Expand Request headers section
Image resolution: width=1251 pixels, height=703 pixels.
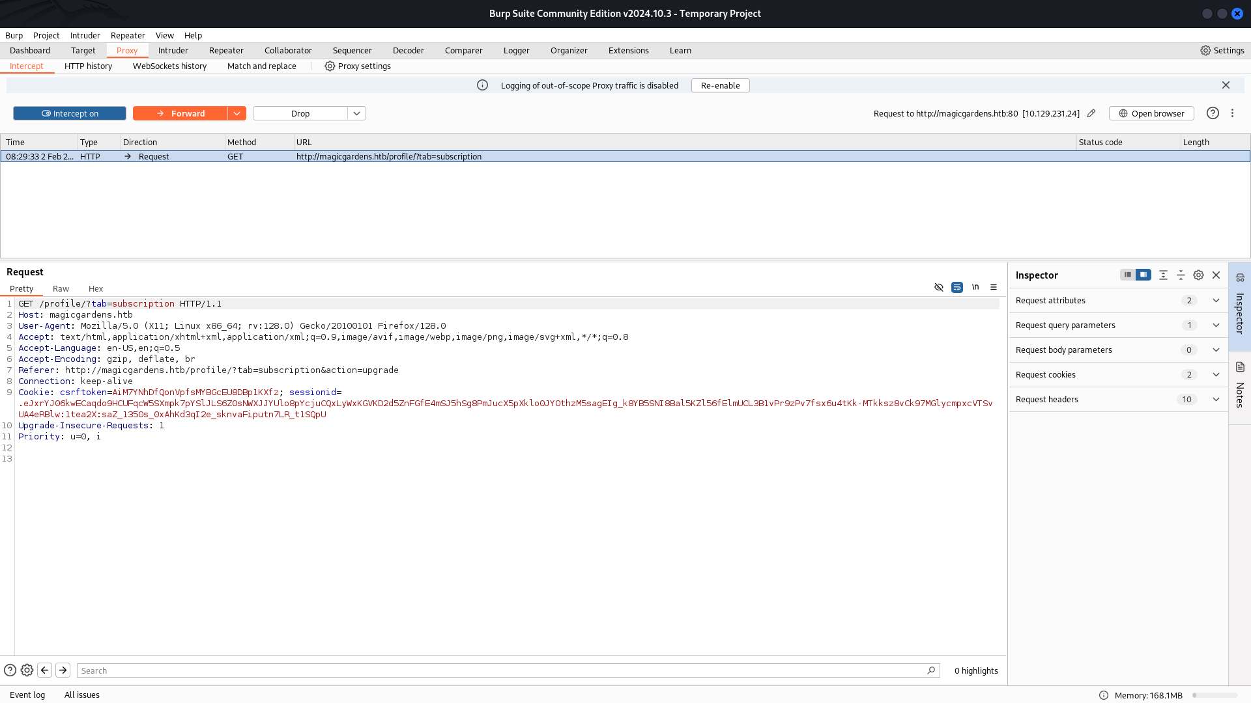(x=1118, y=399)
